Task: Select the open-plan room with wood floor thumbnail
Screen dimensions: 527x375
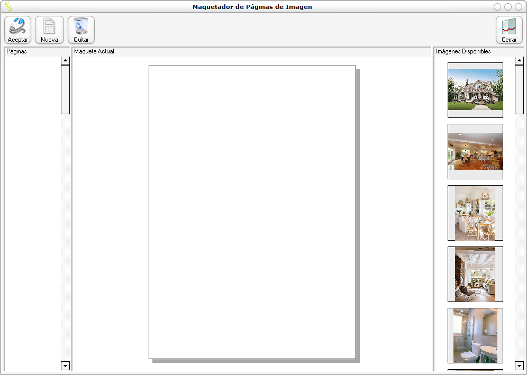Action: coord(475,151)
